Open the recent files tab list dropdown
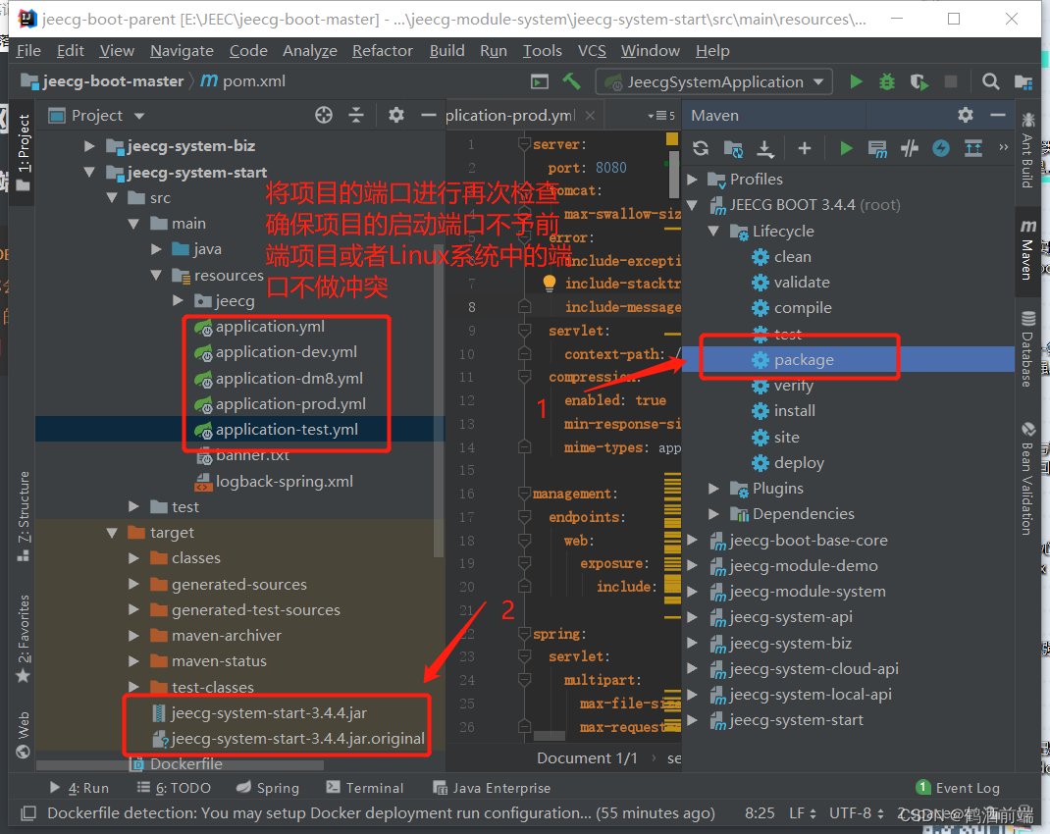This screenshot has height=834, width=1050. (661, 116)
